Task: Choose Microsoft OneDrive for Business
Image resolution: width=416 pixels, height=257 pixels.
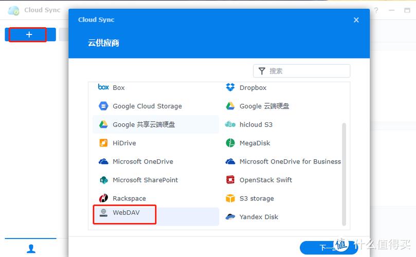Action: click(x=290, y=161)
